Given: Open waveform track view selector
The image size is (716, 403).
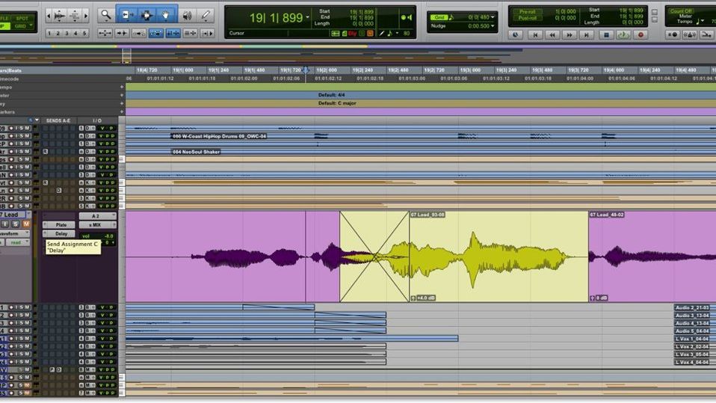Looking at the screenshot, I should pos(15,233).
